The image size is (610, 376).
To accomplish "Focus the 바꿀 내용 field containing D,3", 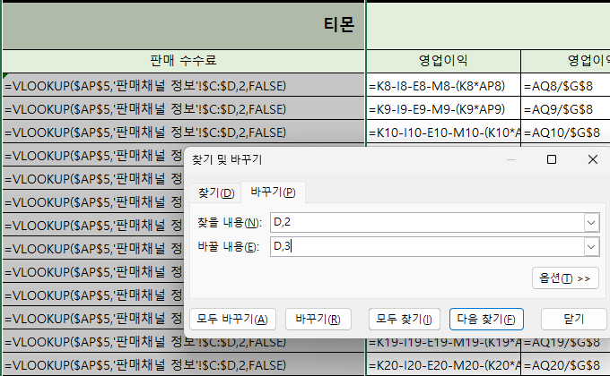I will [x=427, y=247].
